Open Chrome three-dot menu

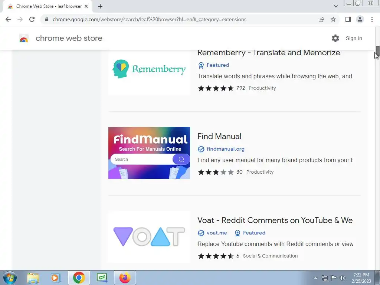(x=372, y=19)
